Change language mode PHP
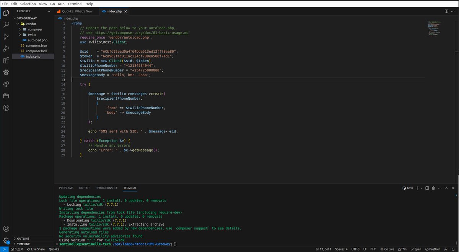This screenshot has height=252, width=459. pos(373,249)
